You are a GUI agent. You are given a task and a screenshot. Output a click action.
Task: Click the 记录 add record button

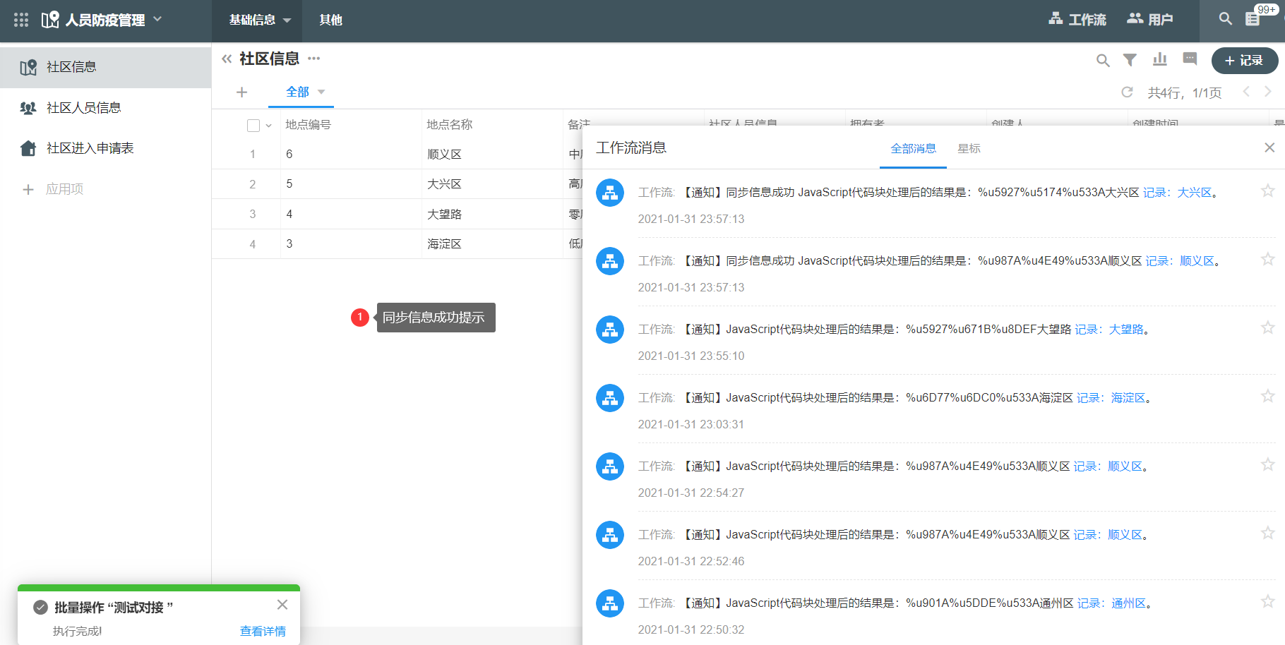[1244, 61]
